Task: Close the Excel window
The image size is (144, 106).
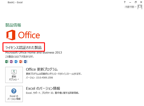Action: (x=141, y=2)
